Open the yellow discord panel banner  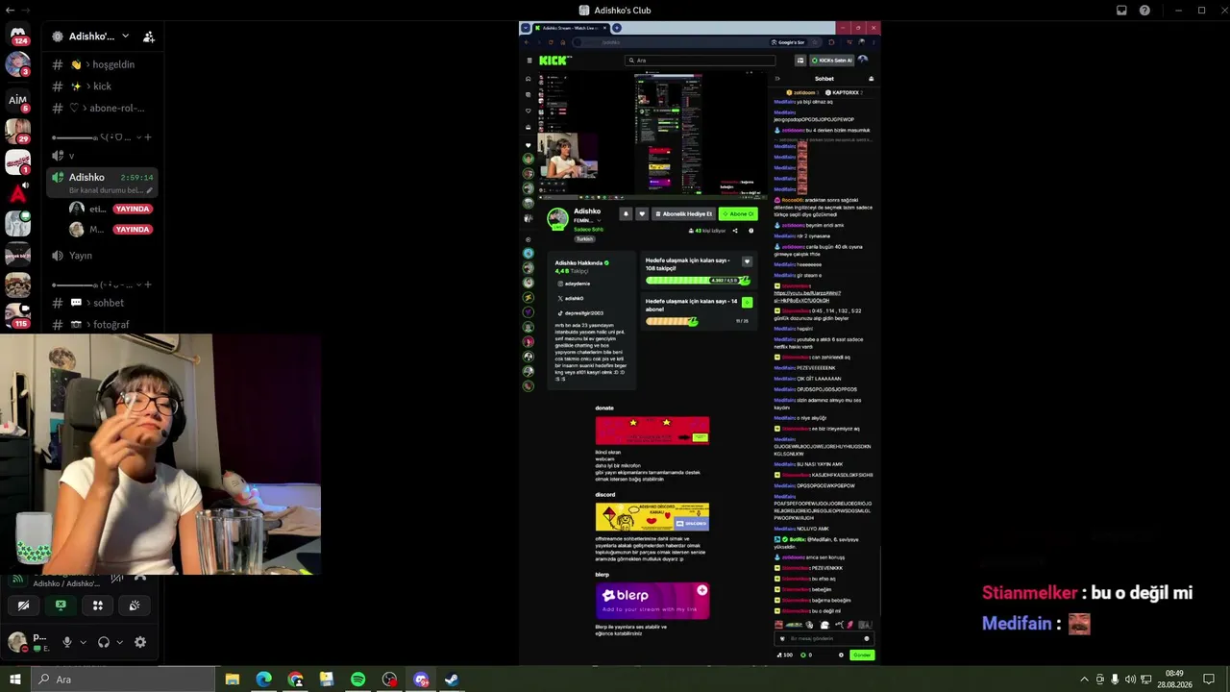652,517
